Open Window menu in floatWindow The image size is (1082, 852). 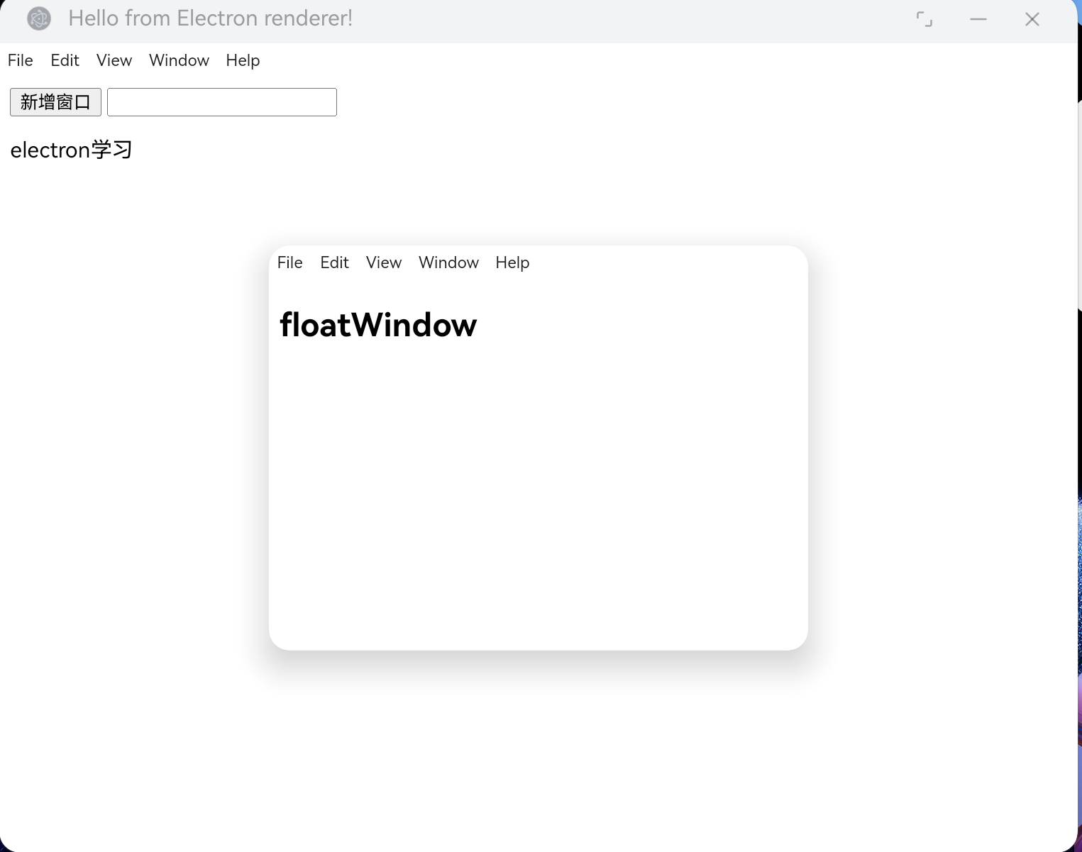click(x=448, y=262)
